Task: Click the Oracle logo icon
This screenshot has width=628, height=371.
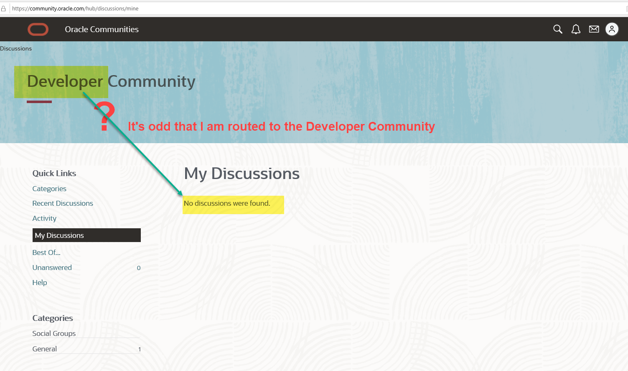Action: pyautogui.click(x=38, y=29)
